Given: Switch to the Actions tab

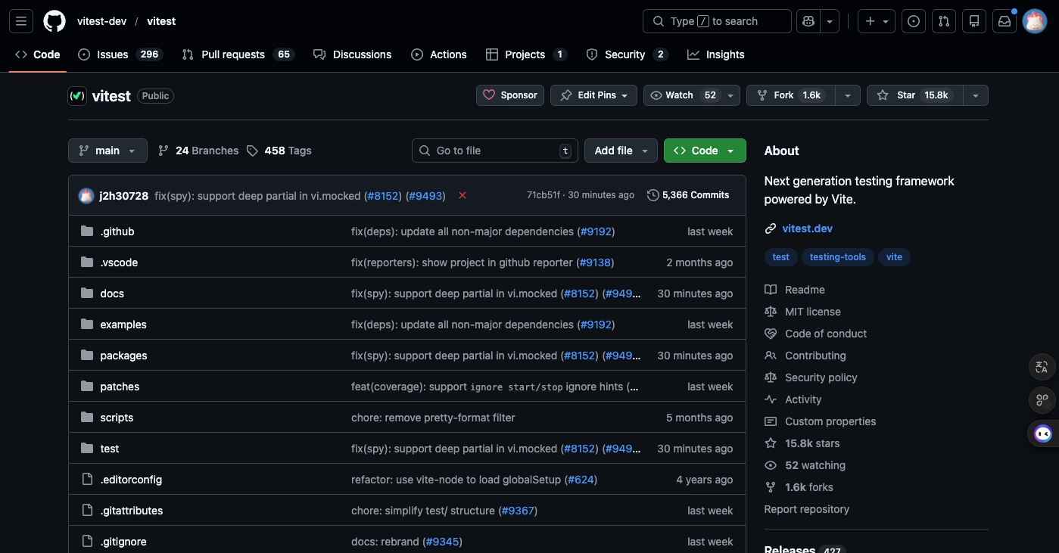Looking at the screenshot, I should (x=439, y=54).
